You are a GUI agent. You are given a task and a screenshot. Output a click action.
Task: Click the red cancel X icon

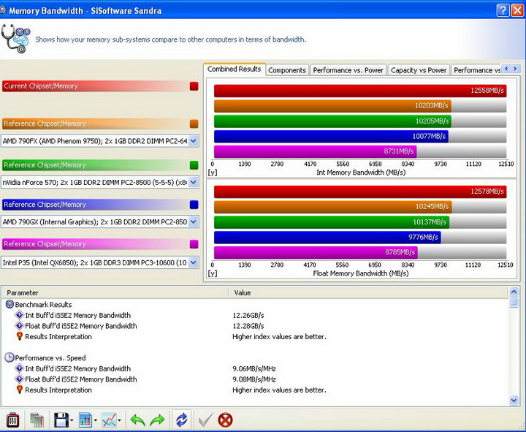click(225, 420)
